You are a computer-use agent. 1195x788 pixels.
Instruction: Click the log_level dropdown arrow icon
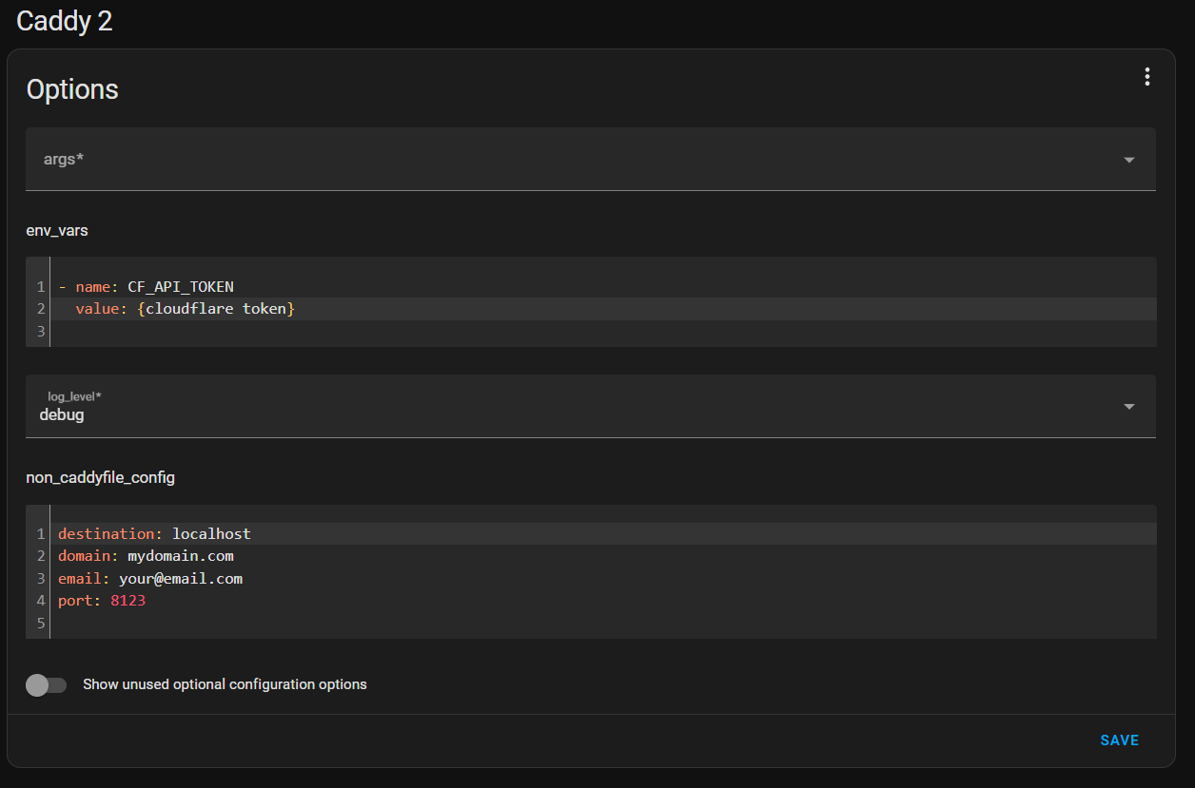tap(1129, 407)
